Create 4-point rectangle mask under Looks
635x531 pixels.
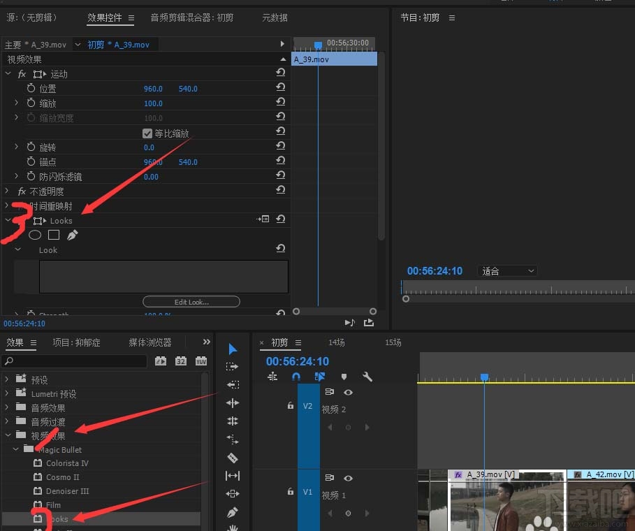tap(53, 235)
